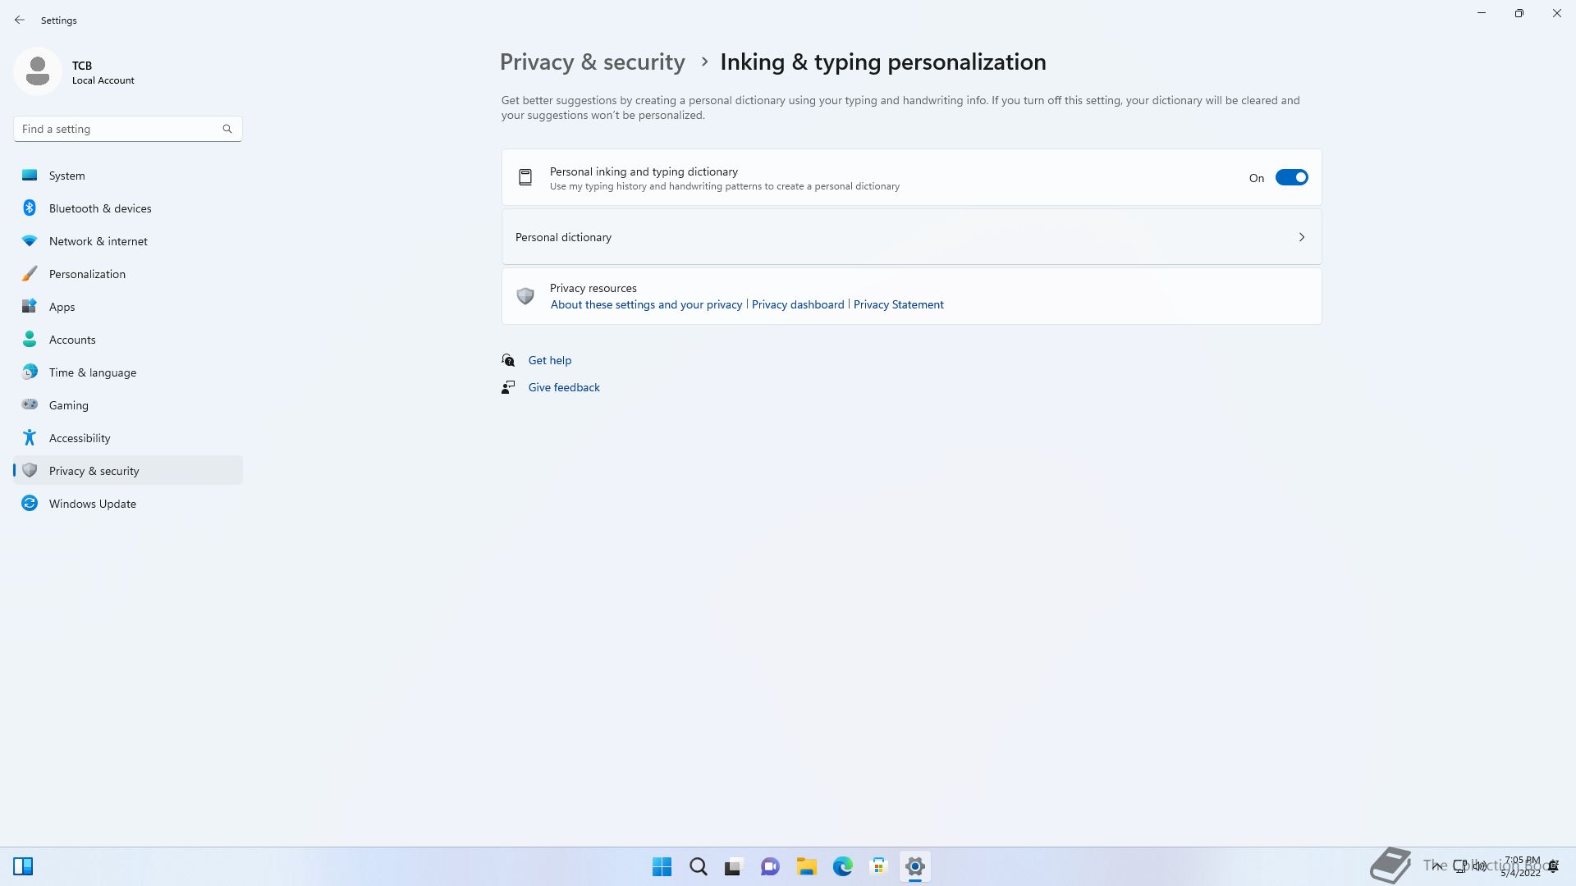This screenshot has width=1576, height=886.
Task: Expand the Personal dictionary chevron
Action: click(1301, 237)
